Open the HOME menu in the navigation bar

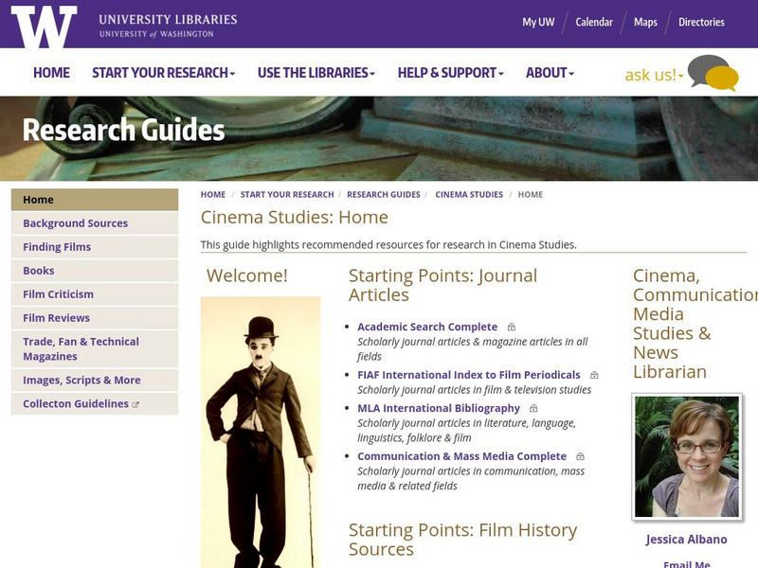click(53, 72)
